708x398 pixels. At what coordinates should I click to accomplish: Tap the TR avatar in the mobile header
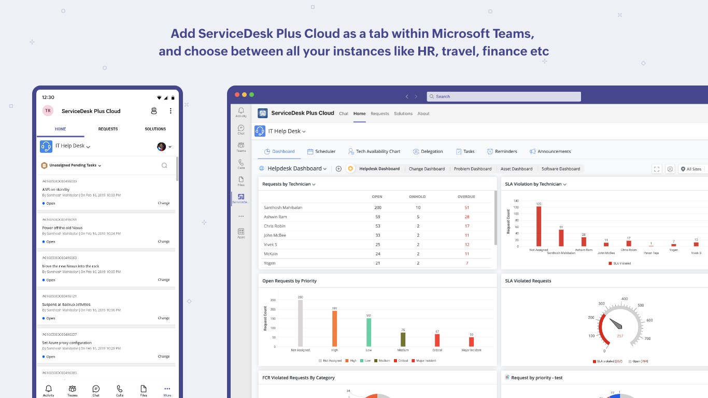click(x=48, y=110)
